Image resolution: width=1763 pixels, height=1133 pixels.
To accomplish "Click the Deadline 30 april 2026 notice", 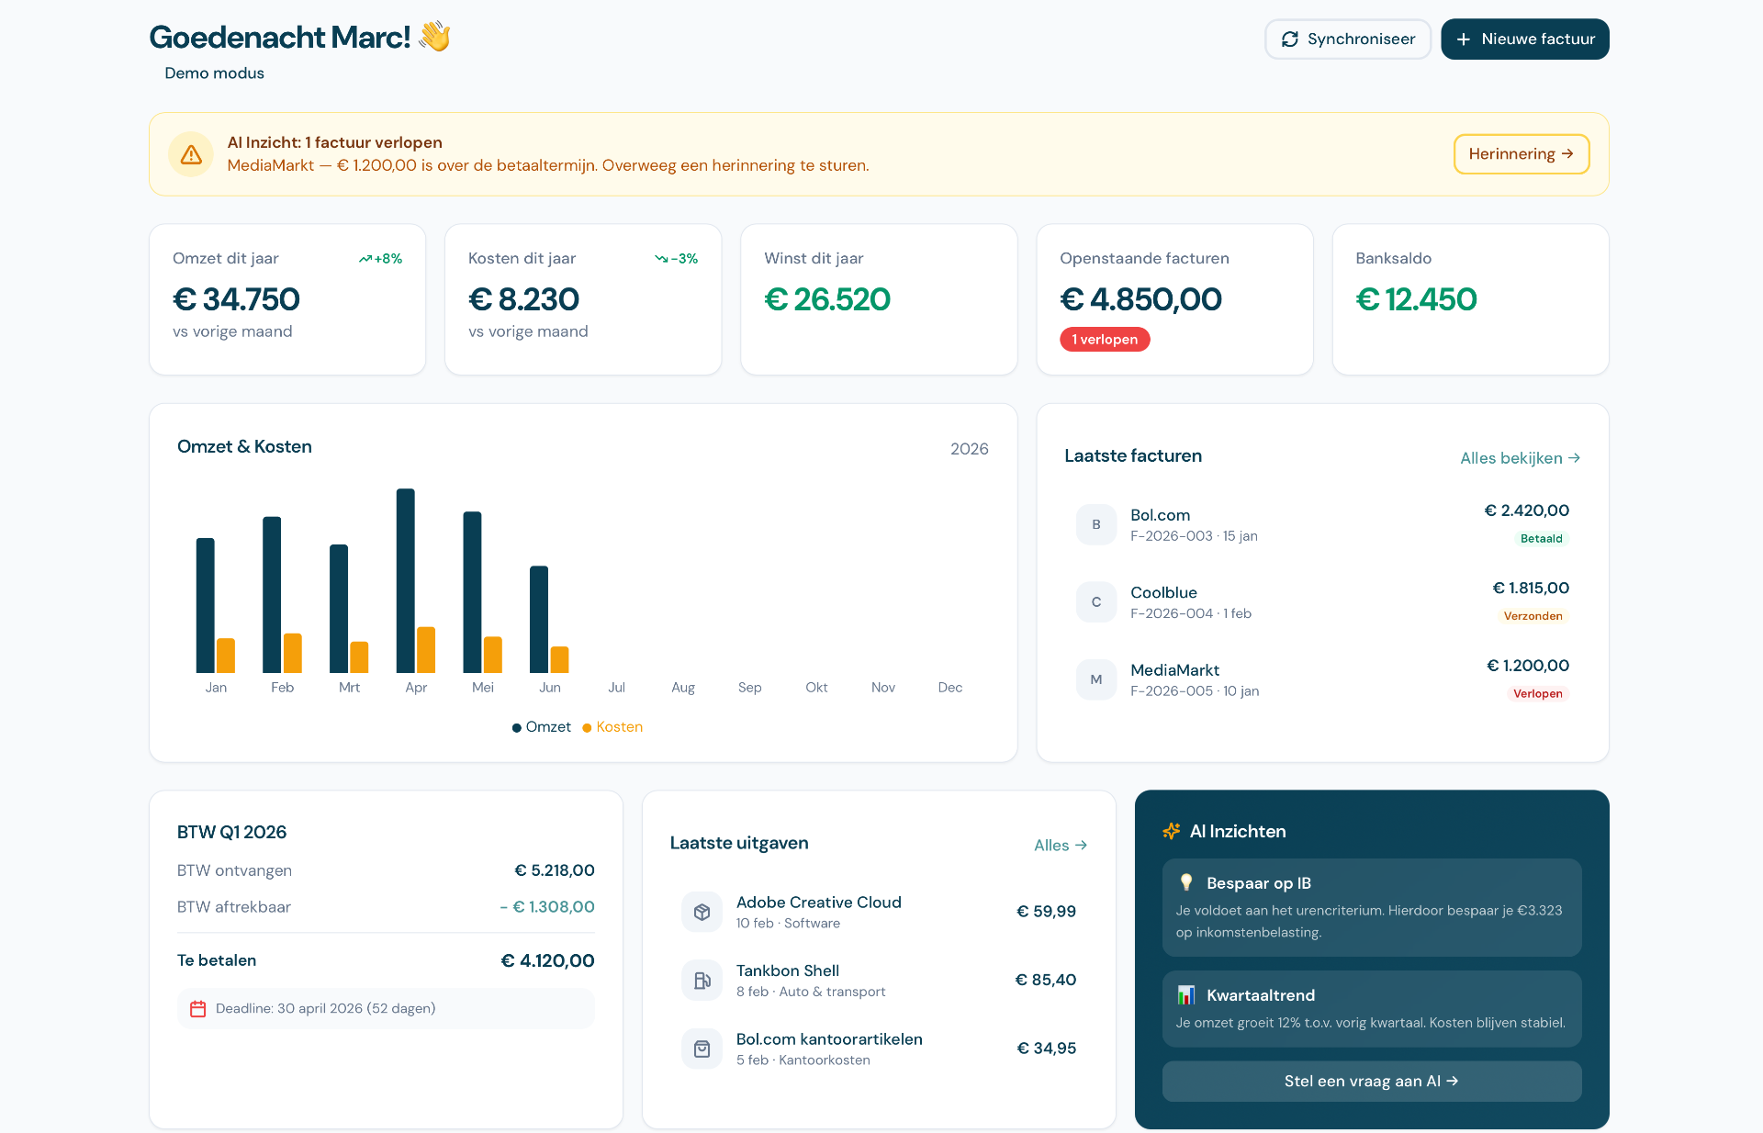I will (x=386, y=1009).
